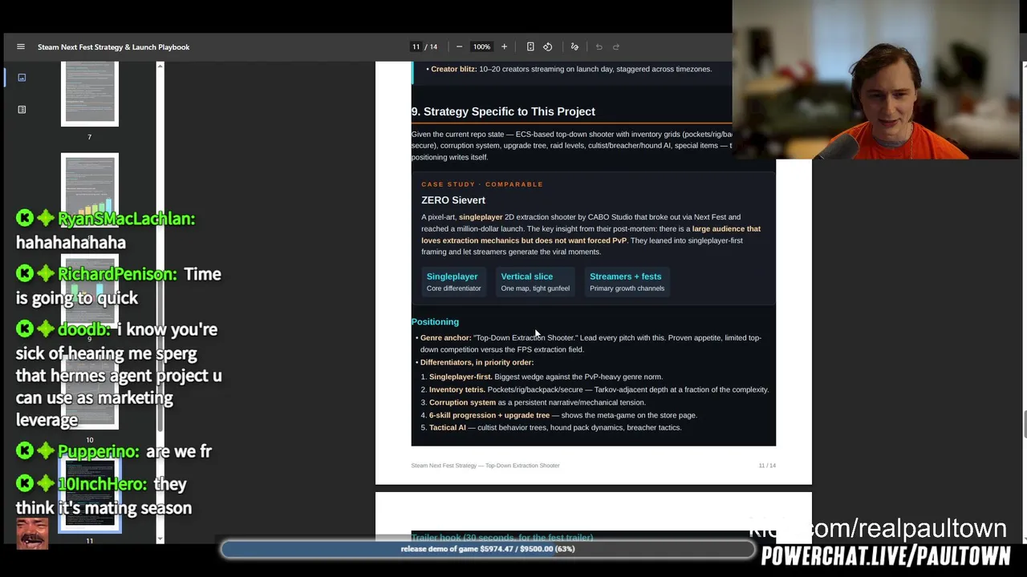
Task: Open the page 10 thumbnail
Action: tap(90, 393)
